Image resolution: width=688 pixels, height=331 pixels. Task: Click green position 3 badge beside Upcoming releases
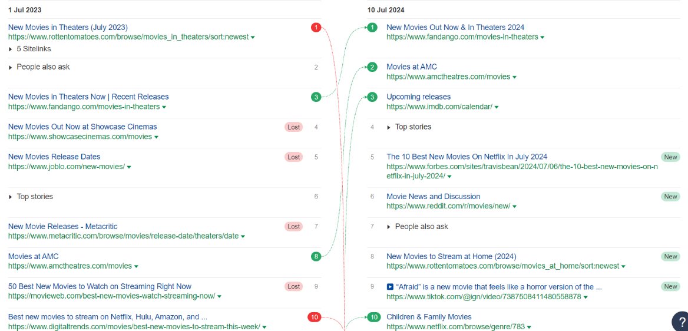[x=372, y=97]
